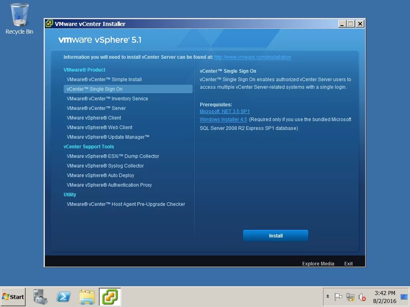Image resolution: width=410 pixels, height=307 pixels.
Task: Select VMware vSphere Client
Action: [94, 118]
